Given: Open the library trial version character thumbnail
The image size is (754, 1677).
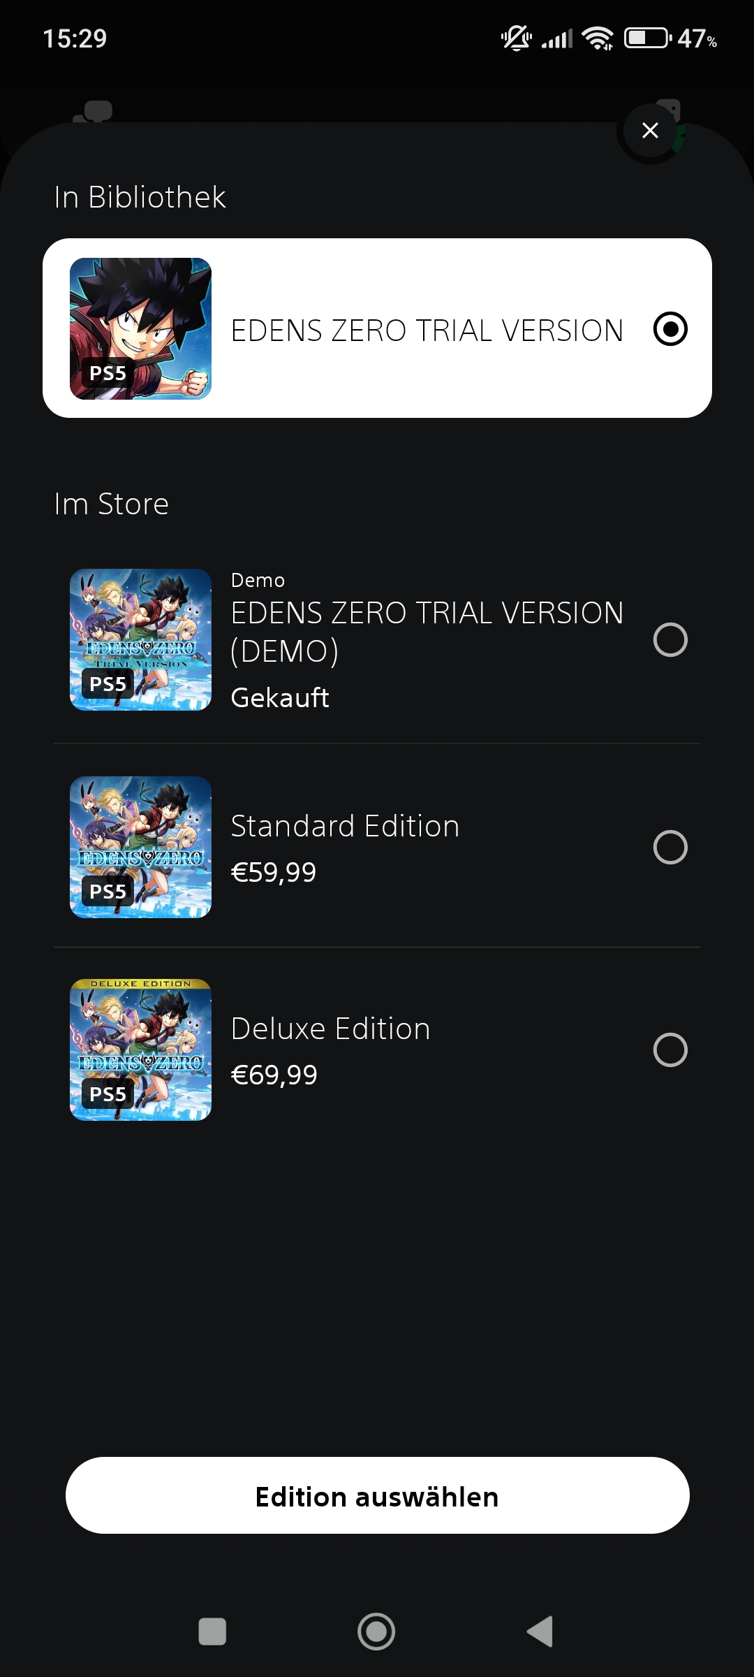Looking at the screenshot, I should [x=140, y=328].
